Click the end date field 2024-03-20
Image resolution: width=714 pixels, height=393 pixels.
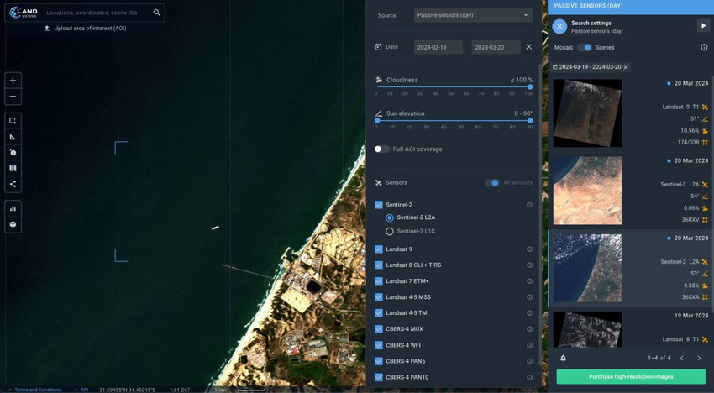[496, 47]
